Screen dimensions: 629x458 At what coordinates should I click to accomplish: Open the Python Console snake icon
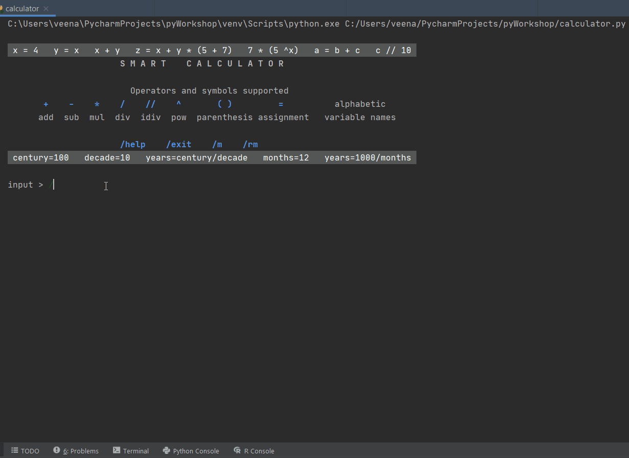tap(166, 450)
